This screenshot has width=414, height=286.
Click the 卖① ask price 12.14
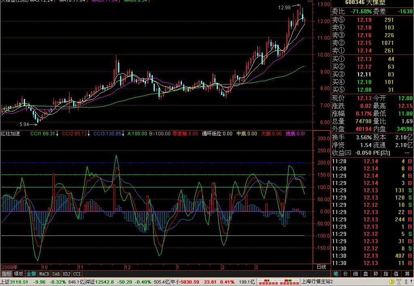click(x=364, y=50)
